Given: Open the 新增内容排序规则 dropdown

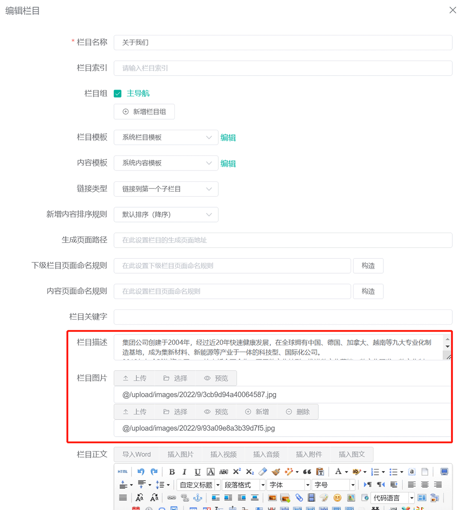Looking at the screenshot, I should (166, 214).
